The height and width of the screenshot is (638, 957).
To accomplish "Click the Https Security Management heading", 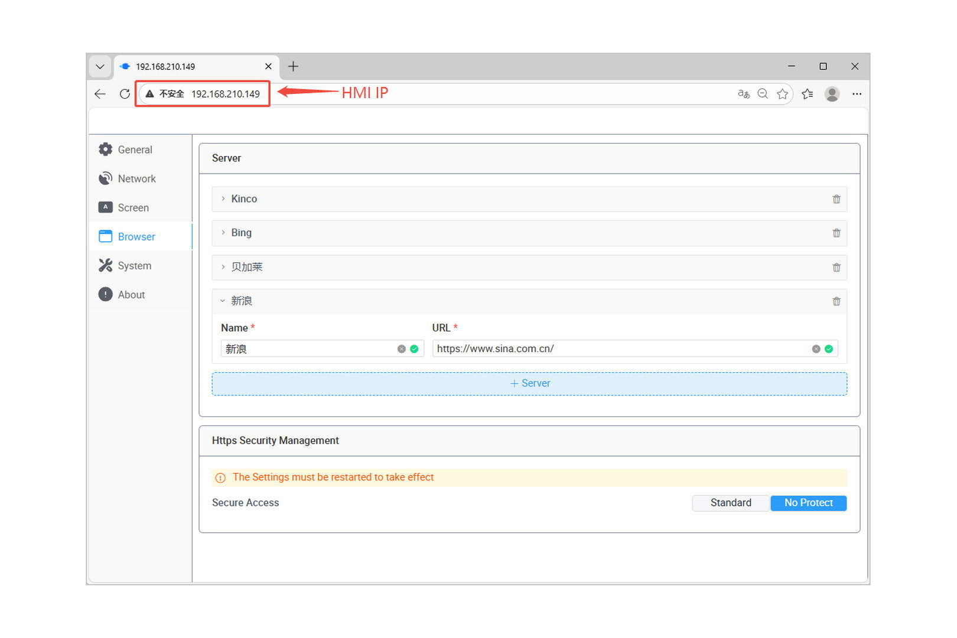I will point(275,441).
